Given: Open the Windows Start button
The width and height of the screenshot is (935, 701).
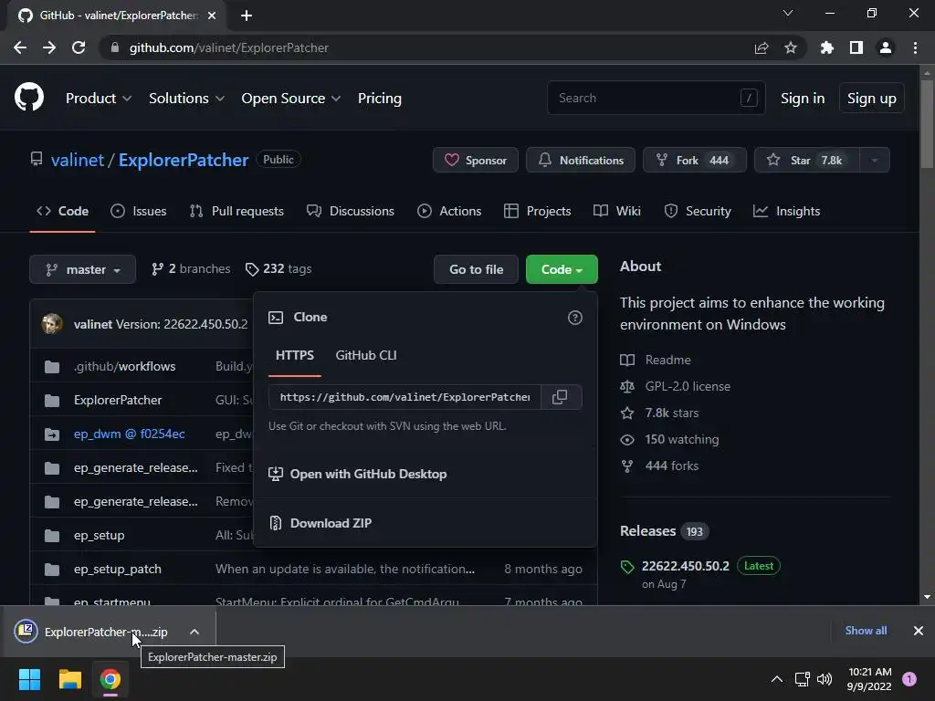Looking at the screenshot, I should tap(29, 679).
